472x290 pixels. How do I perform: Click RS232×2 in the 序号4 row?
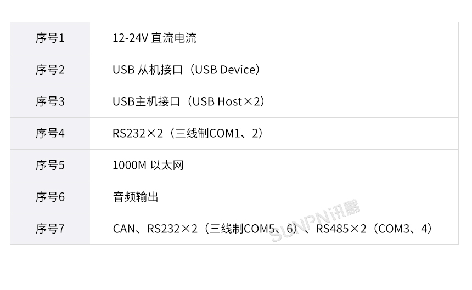(x=138, y=133)
